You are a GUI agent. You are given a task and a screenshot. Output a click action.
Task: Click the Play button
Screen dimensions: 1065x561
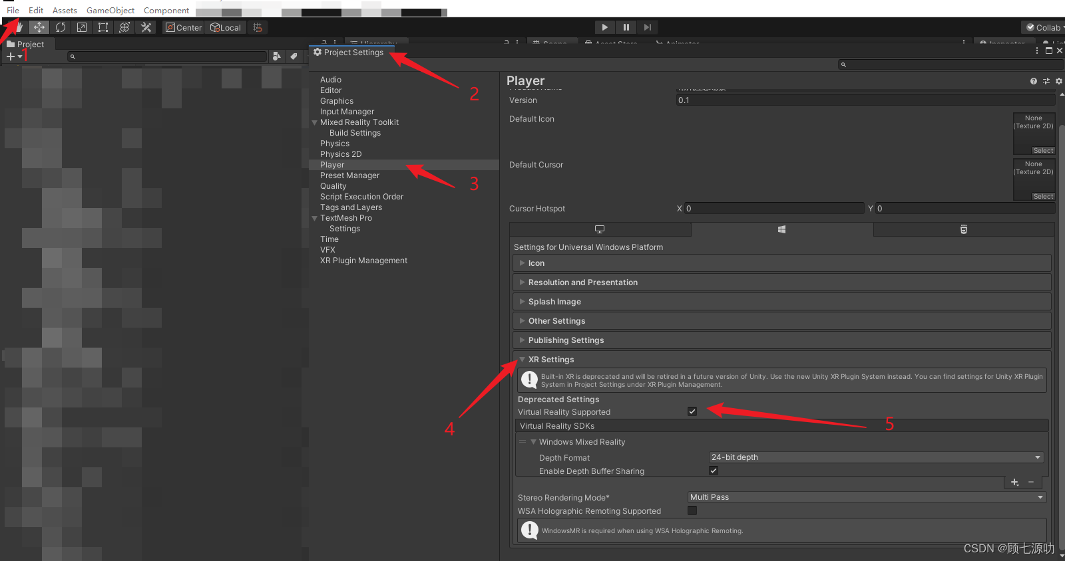(604, 27)
